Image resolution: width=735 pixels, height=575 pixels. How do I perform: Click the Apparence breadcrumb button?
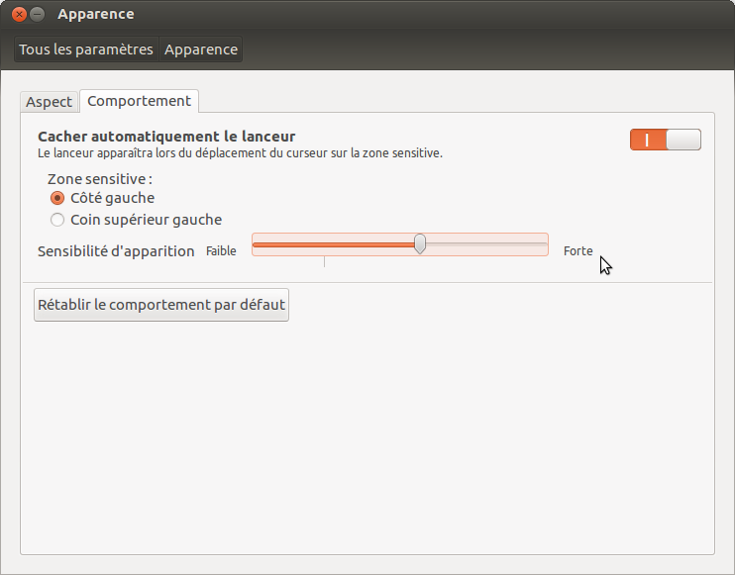pyautogui.click(x=201, y=49)
